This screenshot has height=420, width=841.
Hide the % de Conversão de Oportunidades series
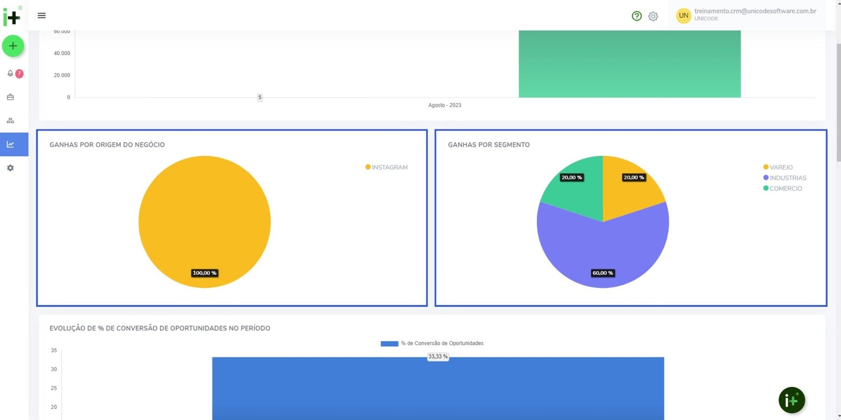click(x=432, y=343)
